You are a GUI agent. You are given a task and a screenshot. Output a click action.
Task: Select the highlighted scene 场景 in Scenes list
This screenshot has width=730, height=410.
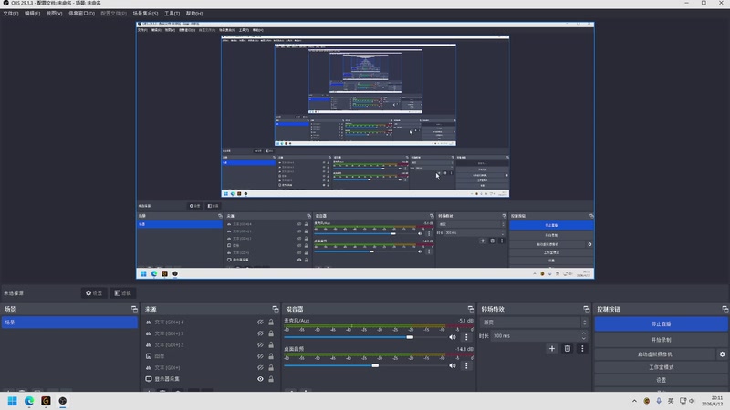pyautogui.click(x=70, y=323)
